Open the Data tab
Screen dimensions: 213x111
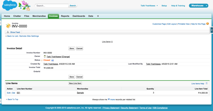pos(91,16)
